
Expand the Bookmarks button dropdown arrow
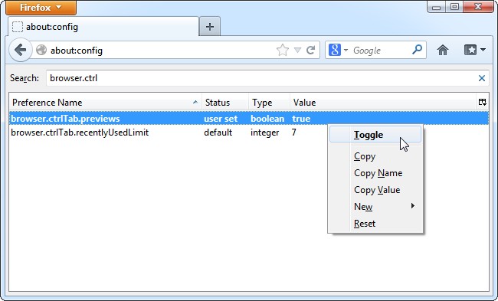[x=483, y=50]
